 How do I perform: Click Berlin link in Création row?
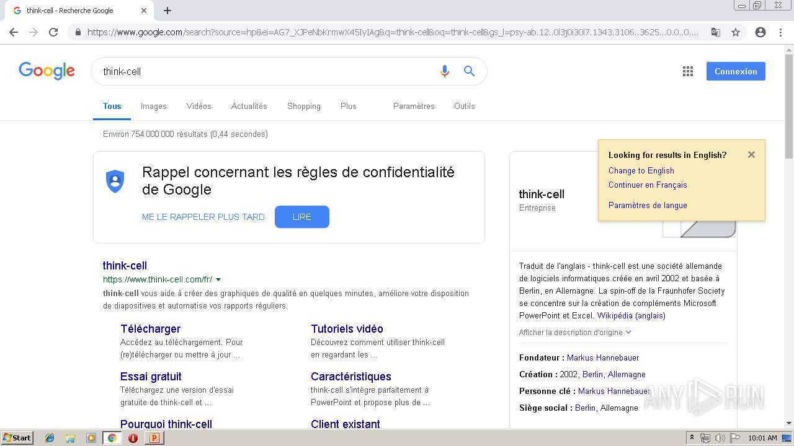592,374
